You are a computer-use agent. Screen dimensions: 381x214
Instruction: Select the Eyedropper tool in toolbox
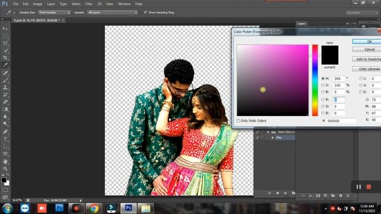(5, 65)
